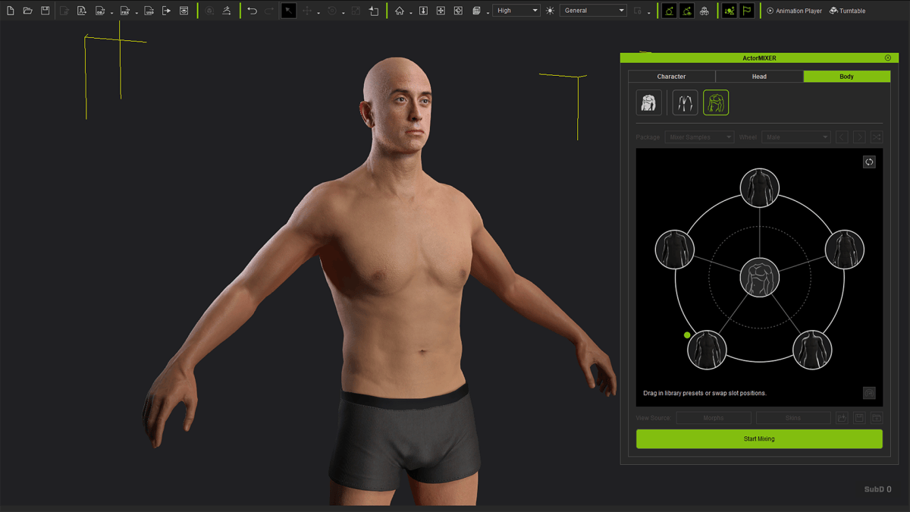
Task: Select the arms body-part icon
Action: pos(686,102)
